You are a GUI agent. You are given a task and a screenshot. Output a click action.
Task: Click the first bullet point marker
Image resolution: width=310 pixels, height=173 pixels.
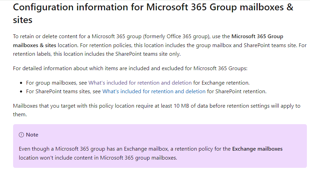coord(21,83)
